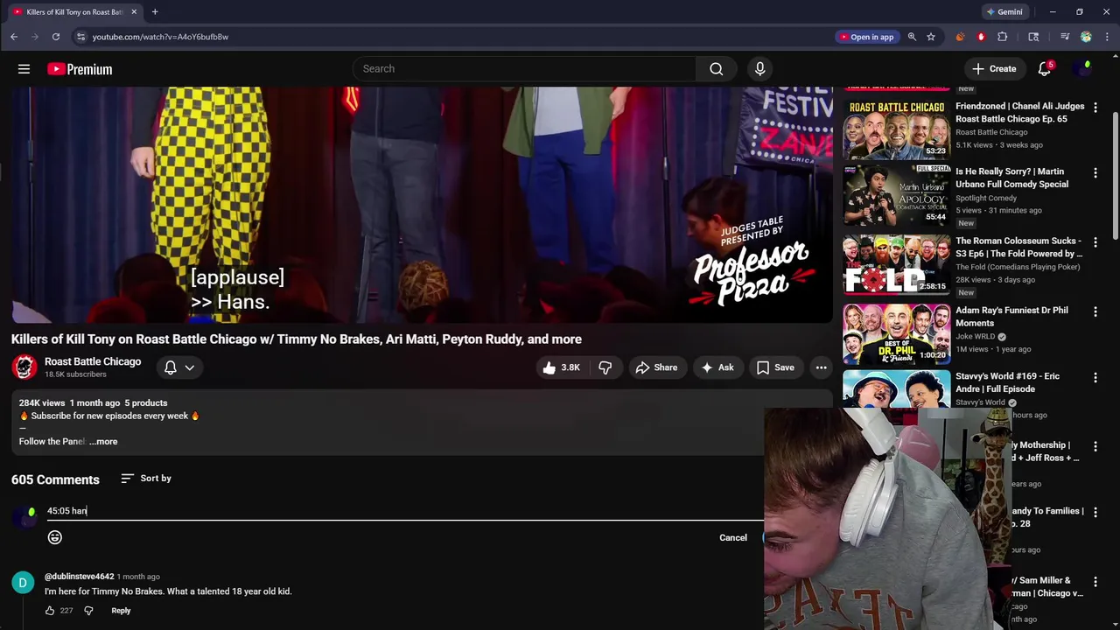
Task: Open dublinsteve4642's profile avatar
Action: tap(23, 583)
